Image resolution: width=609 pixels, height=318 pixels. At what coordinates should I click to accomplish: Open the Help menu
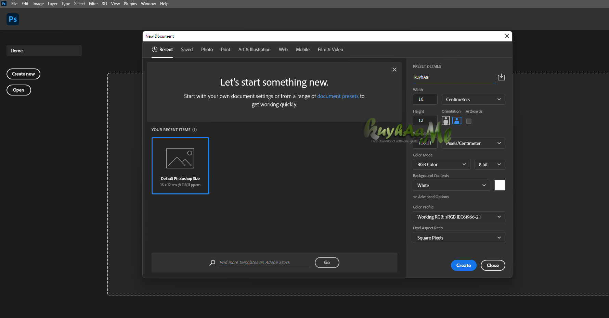tap(164, 4)
